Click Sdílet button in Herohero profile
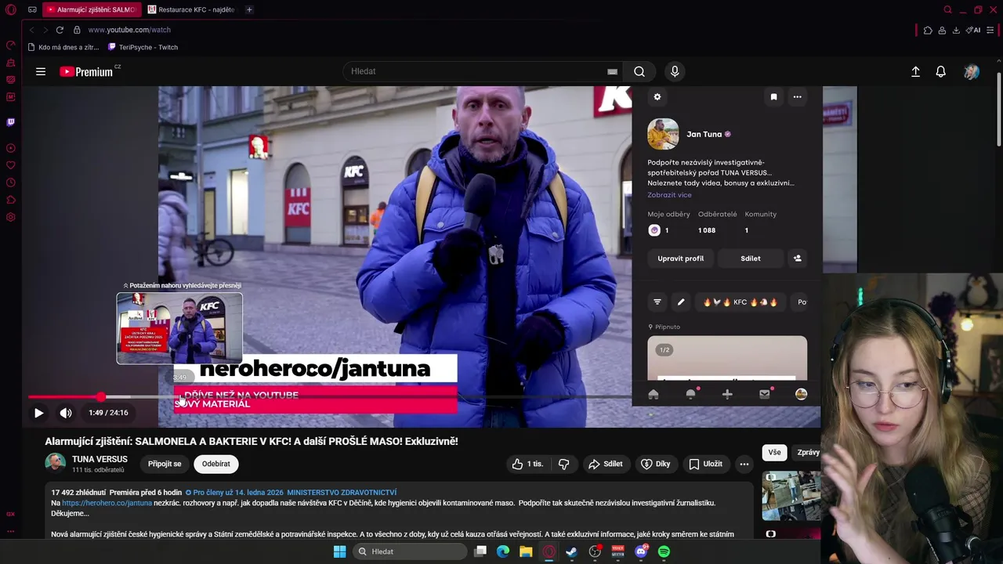The width and height of the screenshot is (1003, 564). tap(751, 258)
